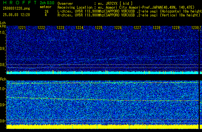Click the Ovserver line with JR7CYX

(x=95, y=4)
